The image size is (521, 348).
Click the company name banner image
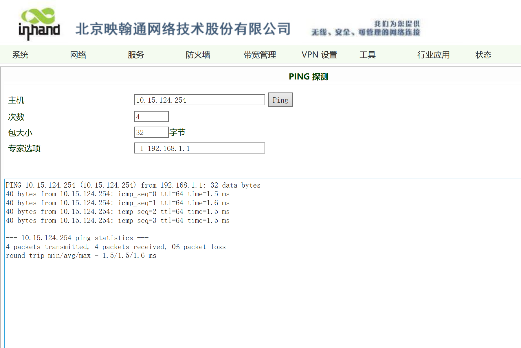click(183, 28)
